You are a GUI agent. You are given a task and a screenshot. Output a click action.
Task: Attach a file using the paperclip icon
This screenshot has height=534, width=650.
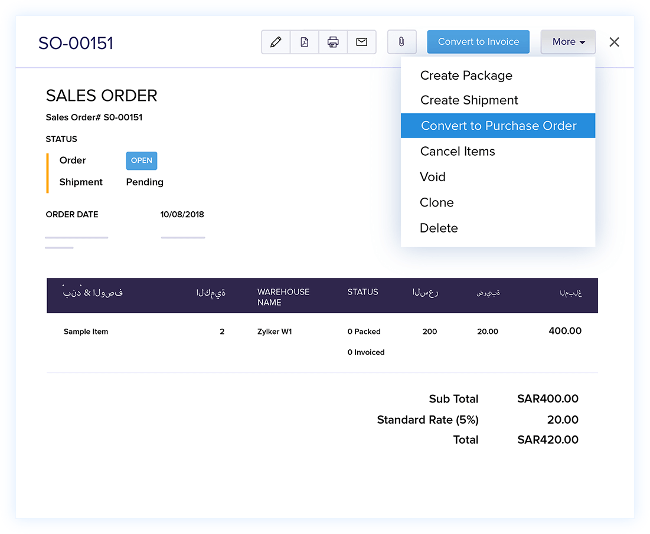point(401,42)
